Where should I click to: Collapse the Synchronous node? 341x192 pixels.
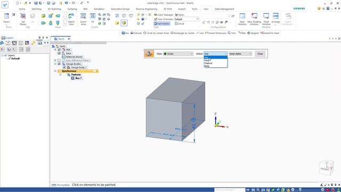point(55,71)
